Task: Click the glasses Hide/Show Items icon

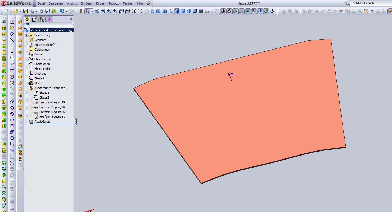Action: 207,11
